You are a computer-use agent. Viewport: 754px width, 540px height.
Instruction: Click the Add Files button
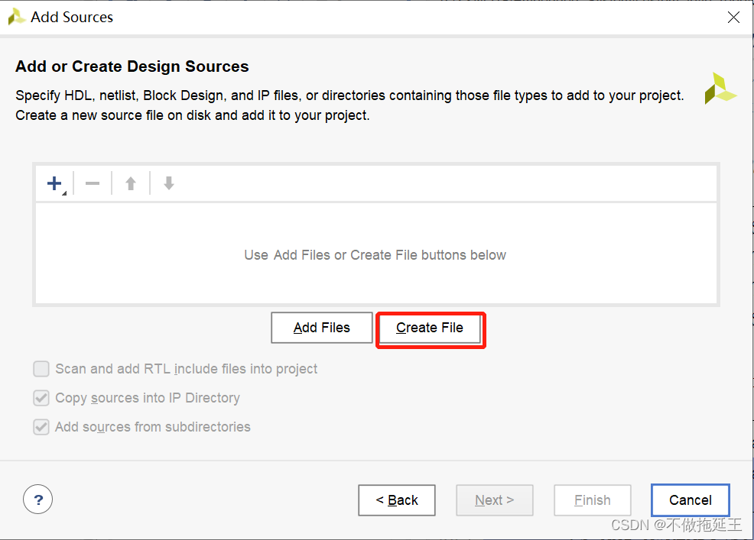pos(321,328)
